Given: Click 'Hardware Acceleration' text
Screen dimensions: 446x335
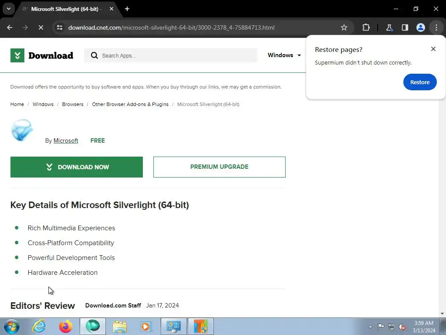Looking at the screenshot, I should (x=63, y=272).
